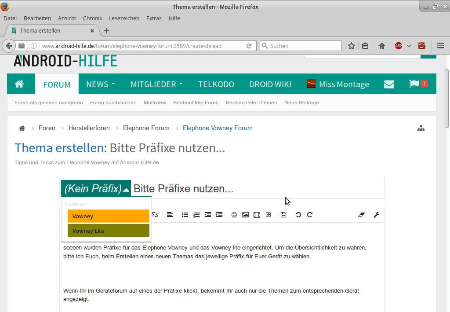Click the boxed plus insert icon
Viewport: 450px width, 312px height.
pyautogui.click(x=269, y=215)
